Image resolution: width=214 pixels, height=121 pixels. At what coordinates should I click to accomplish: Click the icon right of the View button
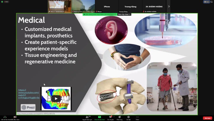[x=211, y=2]
